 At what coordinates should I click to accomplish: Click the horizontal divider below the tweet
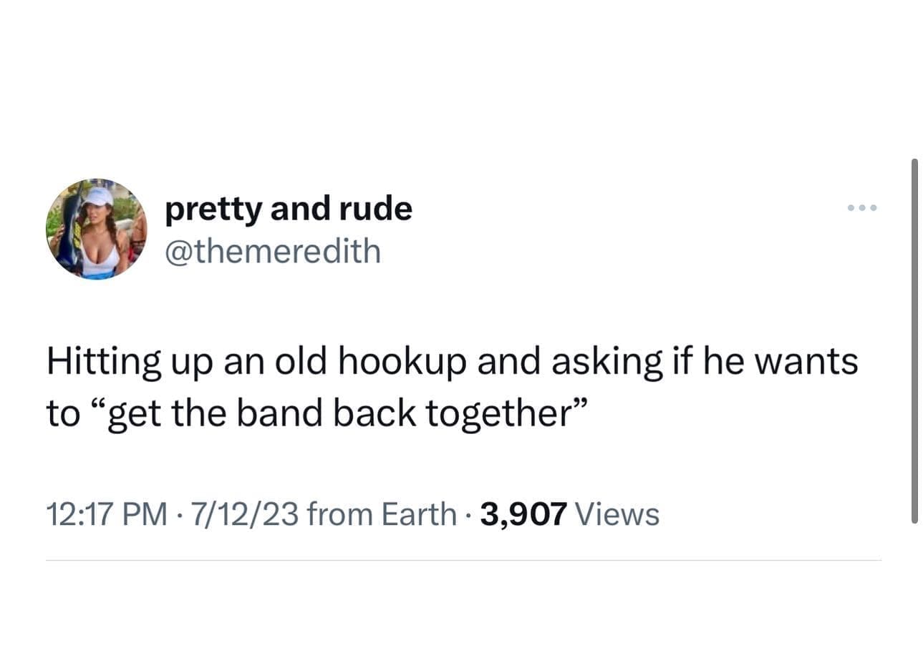tap(463, 561)
